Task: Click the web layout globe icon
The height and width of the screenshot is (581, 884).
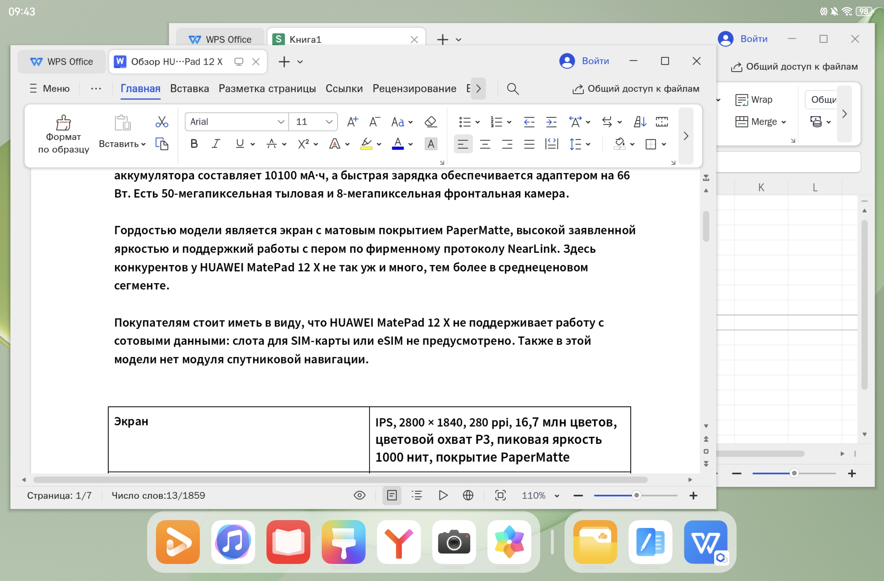Action: 468,495
